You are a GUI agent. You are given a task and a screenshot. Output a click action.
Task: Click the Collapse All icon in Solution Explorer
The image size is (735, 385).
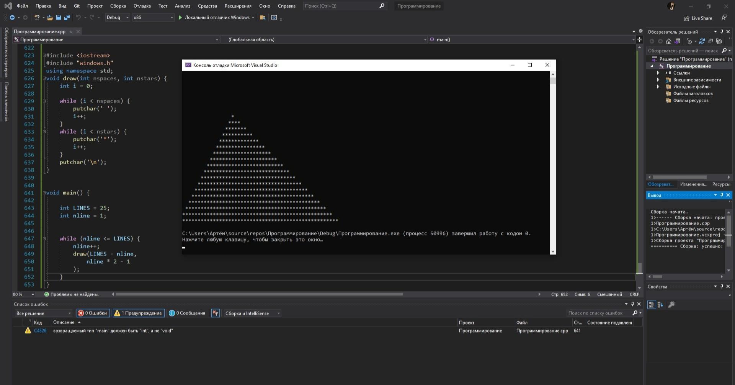tap(710, 41)
